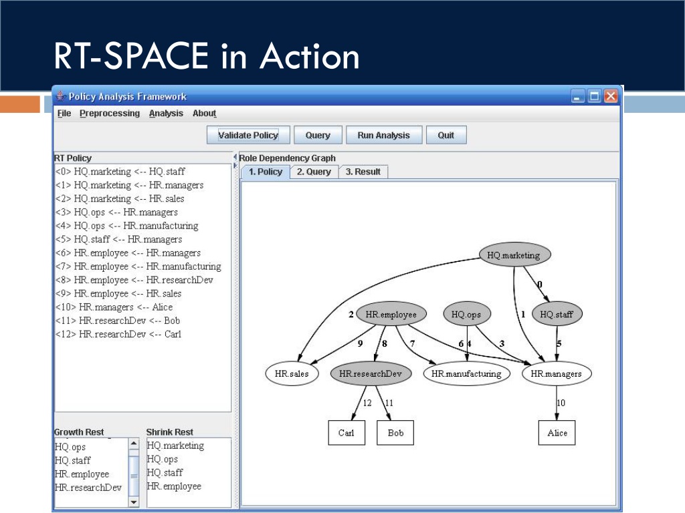Click the Java icon in title bar
685x513 pixels.
click(x=61, y=96)
